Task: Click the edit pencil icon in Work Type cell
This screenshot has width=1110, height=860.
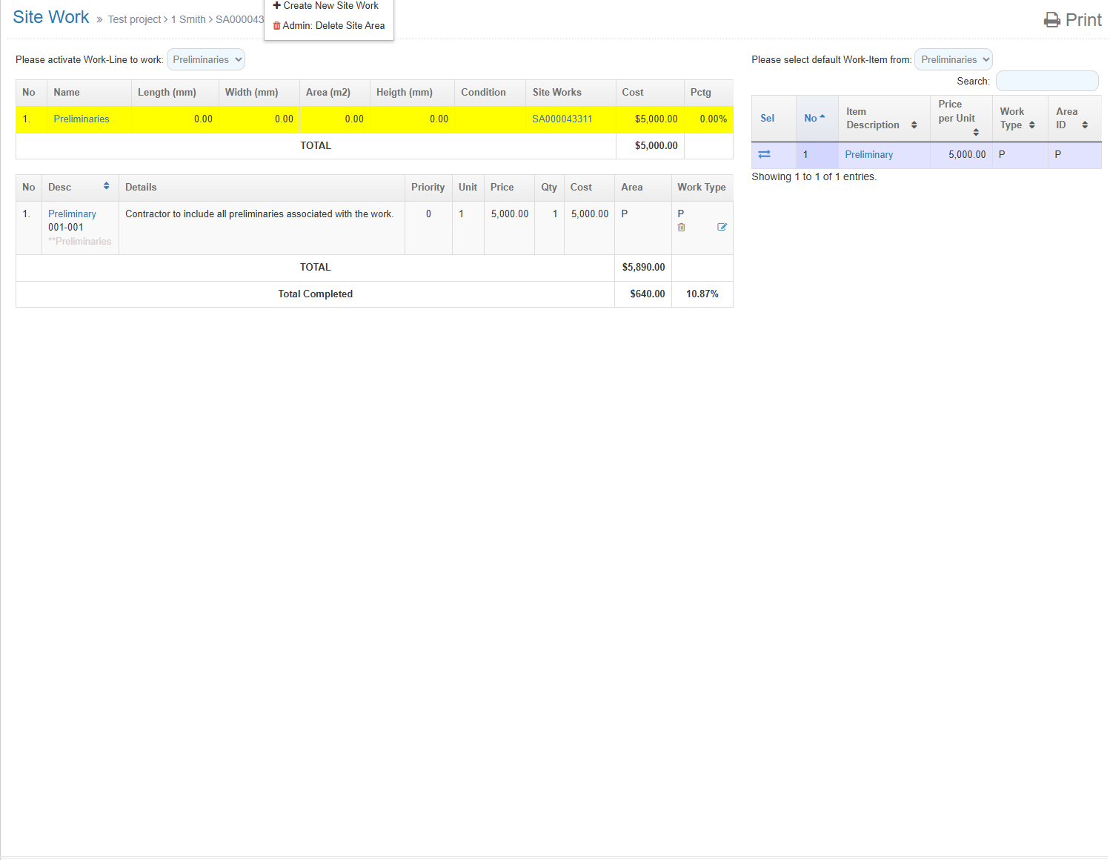Action: [722, 228]
